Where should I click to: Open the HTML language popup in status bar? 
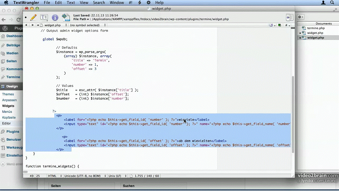coord(55,176)
